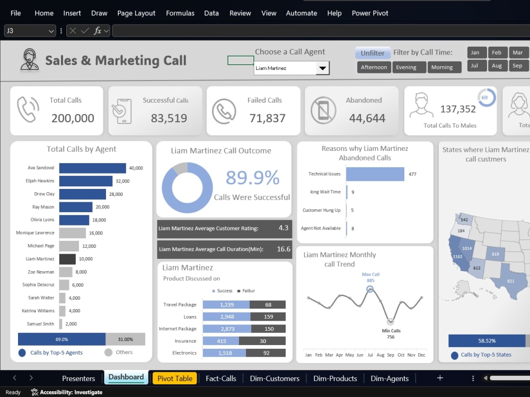Expand the fx function dropdown chevron
The height and width of the screenshot is (397, 530).
[106, 31]
